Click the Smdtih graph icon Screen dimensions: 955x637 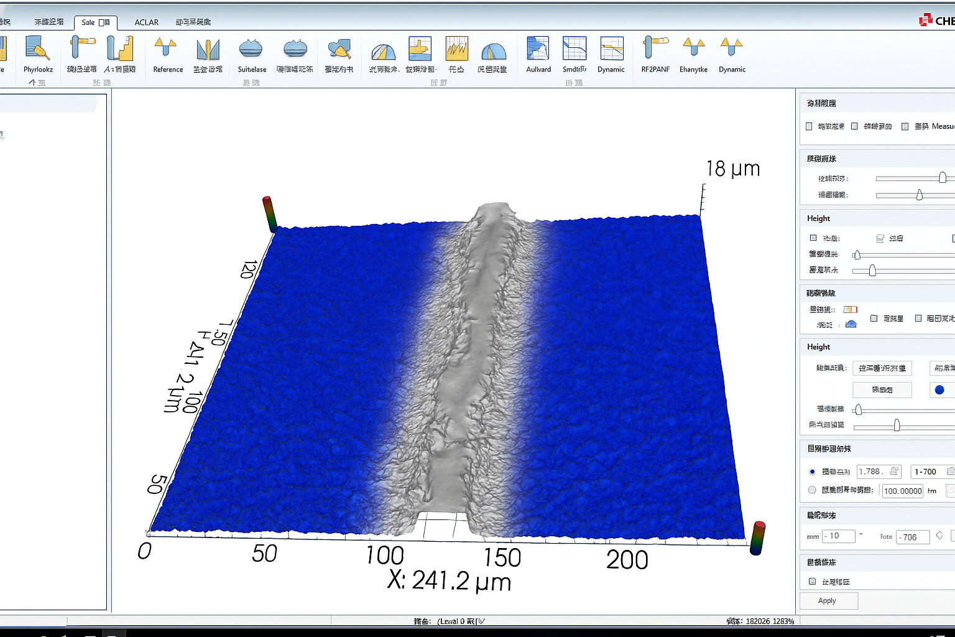(x=574, y=49)
